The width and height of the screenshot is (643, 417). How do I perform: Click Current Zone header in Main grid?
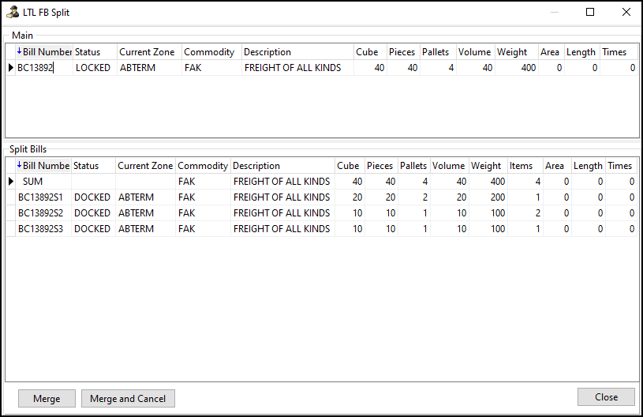tap(149, 52)
